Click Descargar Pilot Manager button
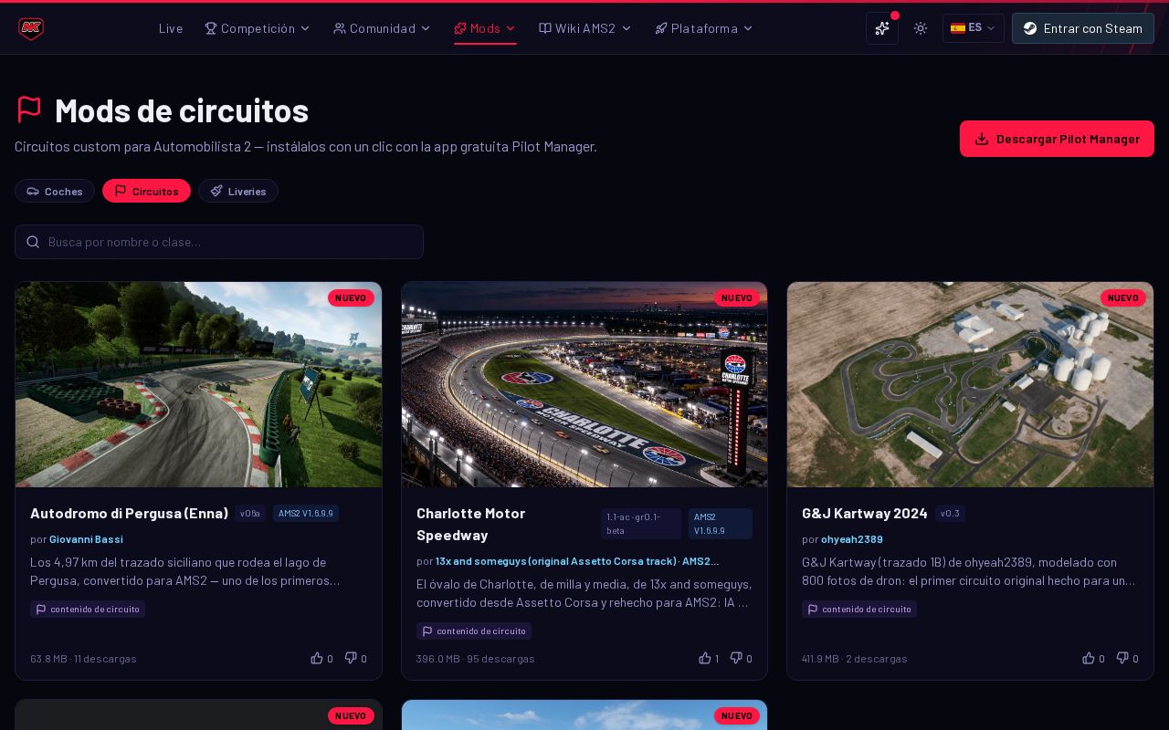The image size is (1169, 730). [x=1057, y=139]
